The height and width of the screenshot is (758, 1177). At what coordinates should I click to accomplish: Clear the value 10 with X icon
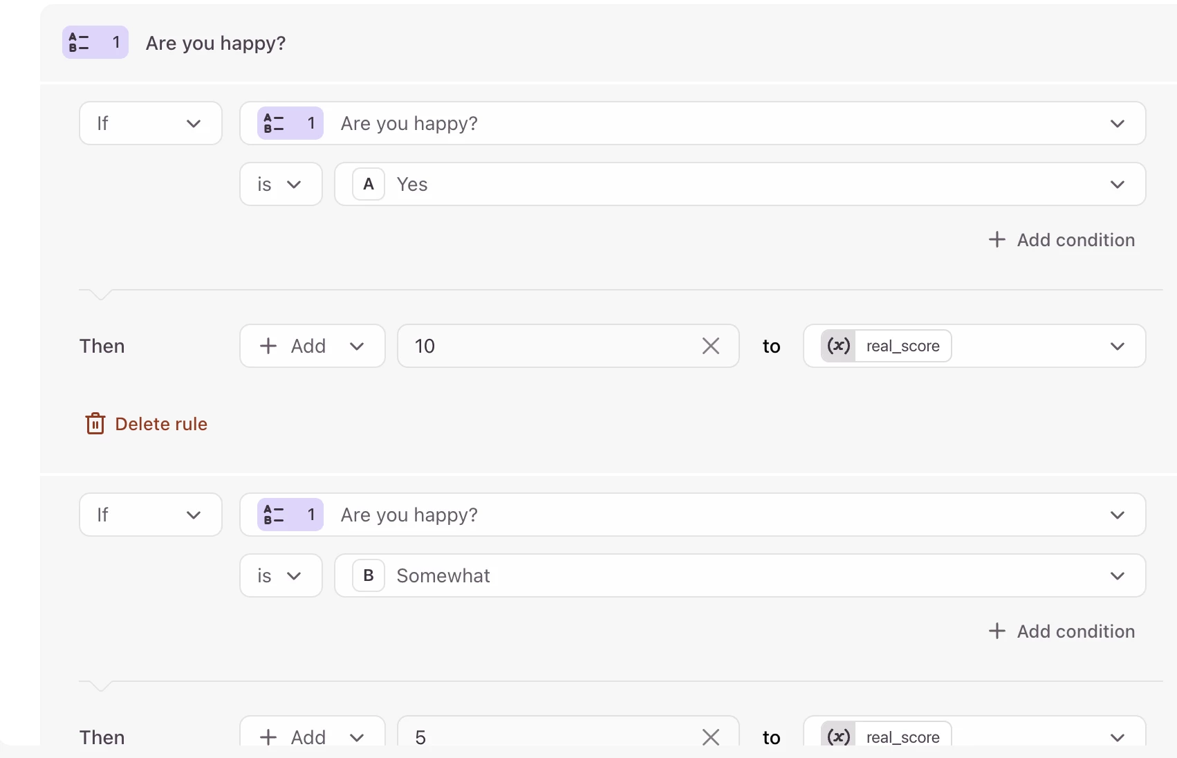pos(711,346)
